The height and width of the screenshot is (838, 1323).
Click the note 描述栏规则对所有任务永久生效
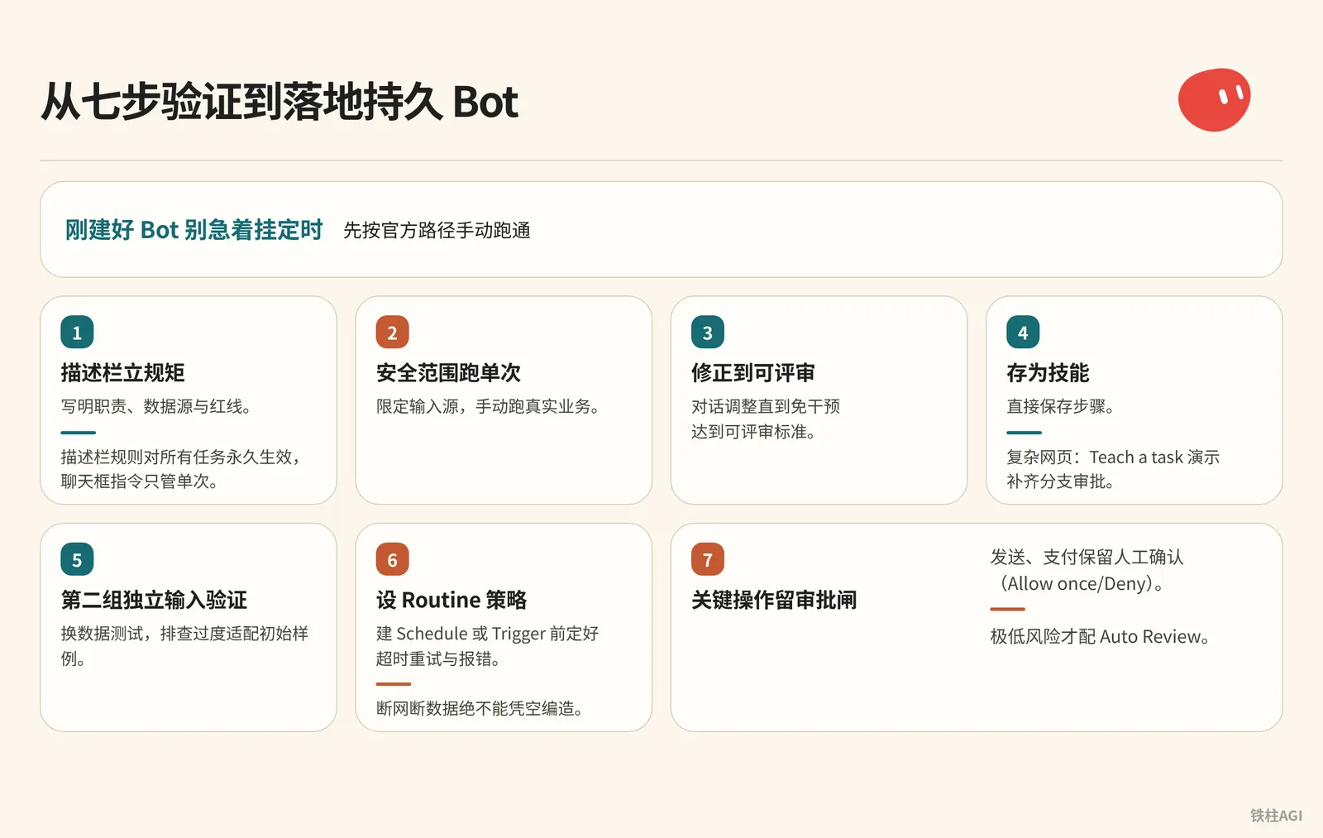tap(180, 457)
